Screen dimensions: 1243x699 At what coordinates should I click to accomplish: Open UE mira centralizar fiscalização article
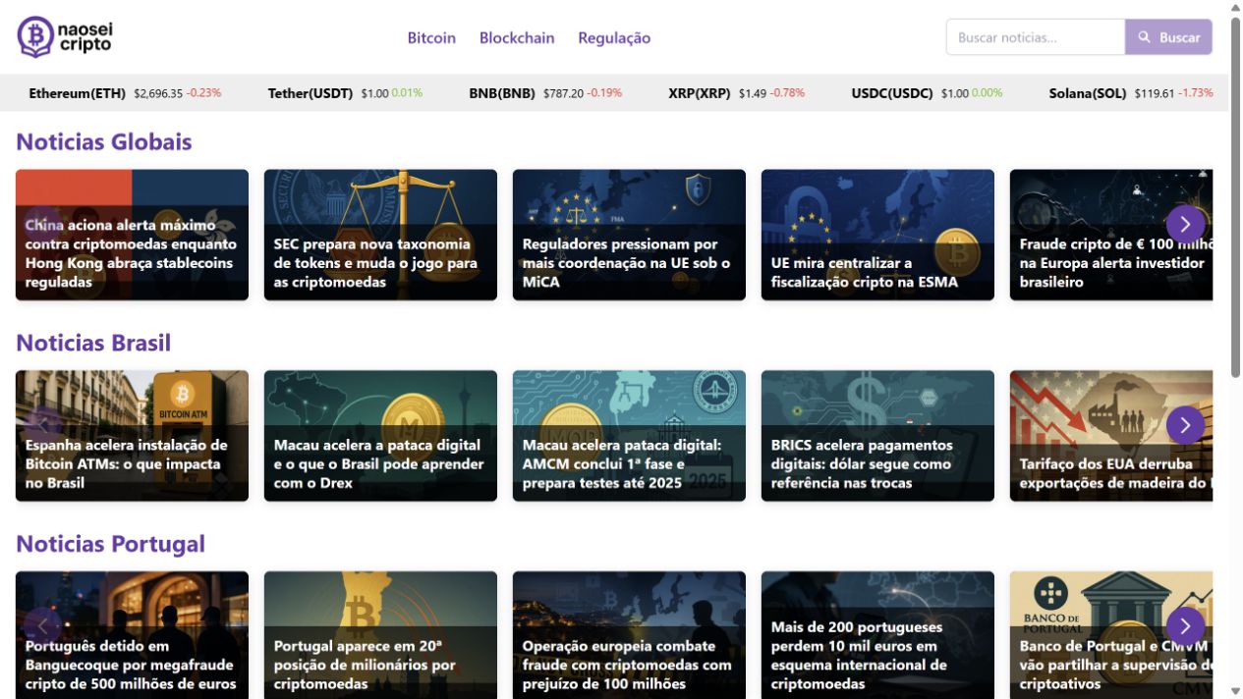[x=877, y=235]
